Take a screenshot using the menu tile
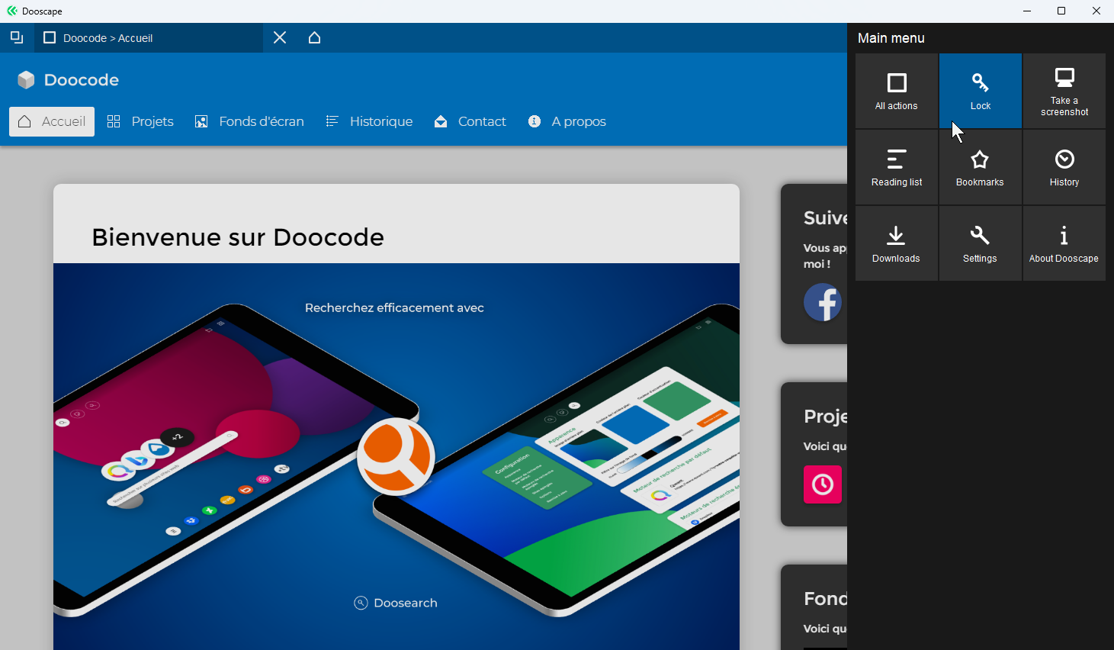This screenshot has height=650, width=1114. [x=1064, y=91]
